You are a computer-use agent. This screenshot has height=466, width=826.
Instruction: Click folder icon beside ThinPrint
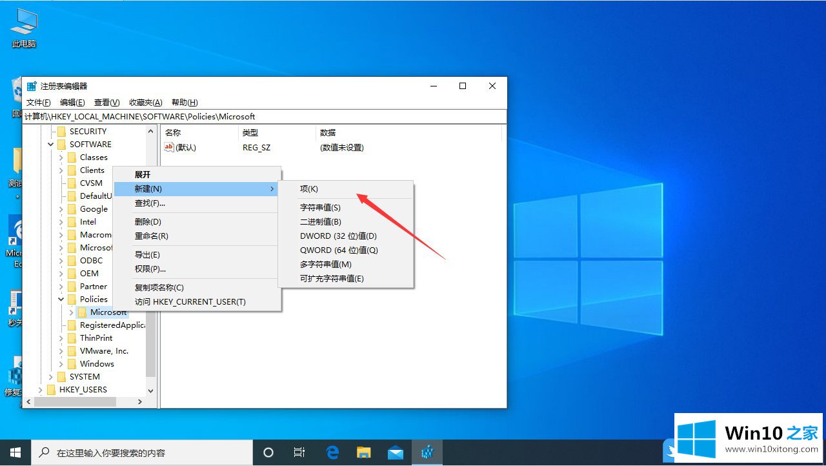coord(72,338)
